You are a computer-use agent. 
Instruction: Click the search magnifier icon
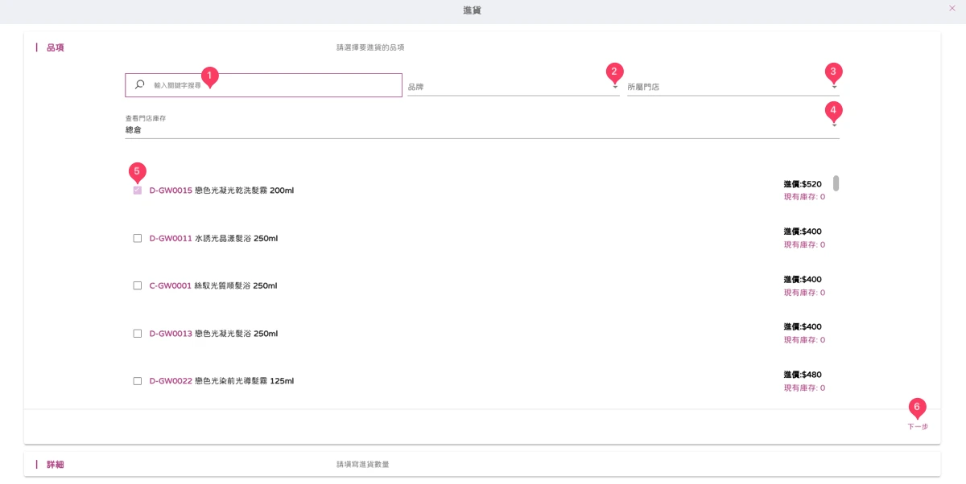click(140, 84)
